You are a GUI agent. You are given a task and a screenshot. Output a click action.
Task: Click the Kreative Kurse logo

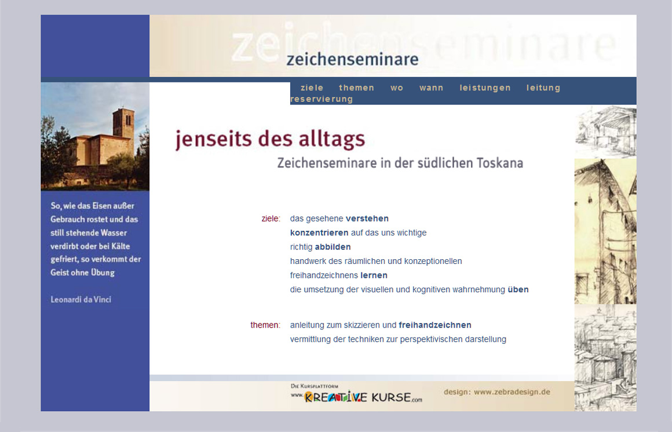(x=356, y=396)
